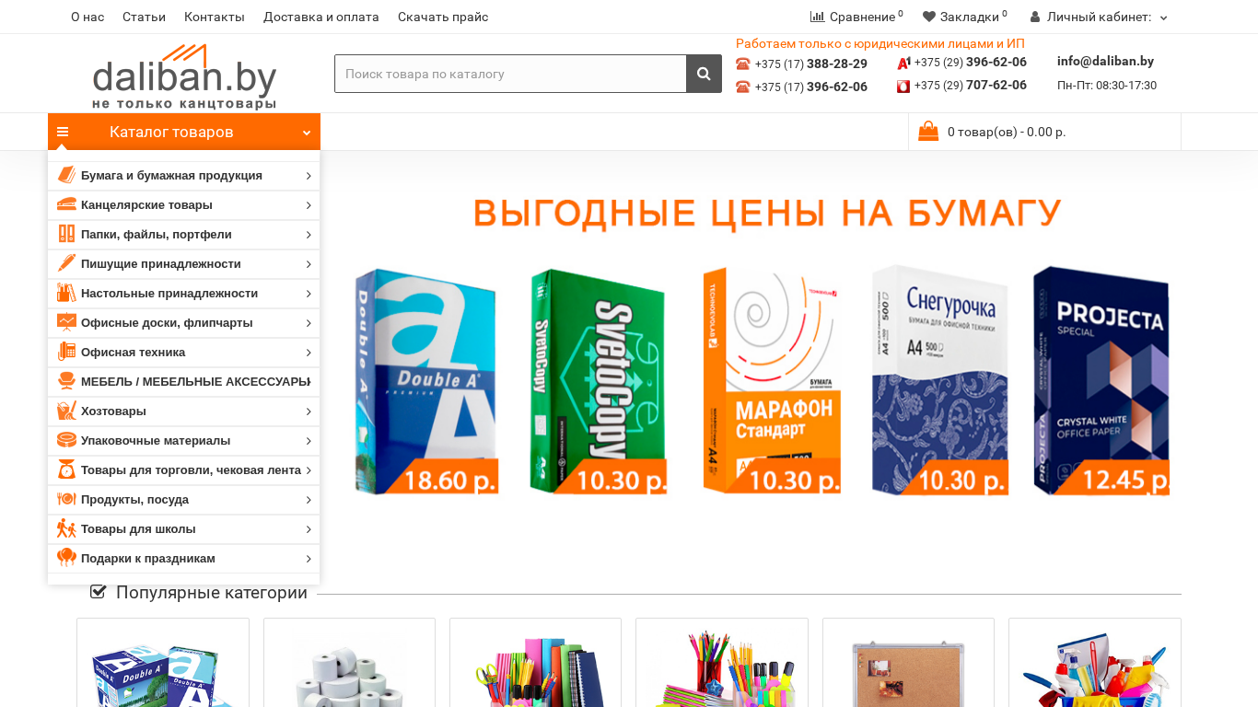The image size is (1258, 707).
Task: Click the desk accessories category icon
Action: point(66,293)
